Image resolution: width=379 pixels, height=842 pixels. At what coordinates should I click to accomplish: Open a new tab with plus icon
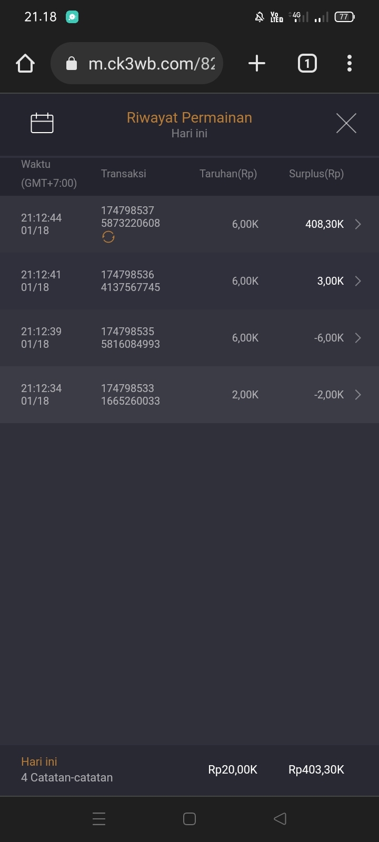(x=257, y=64)
